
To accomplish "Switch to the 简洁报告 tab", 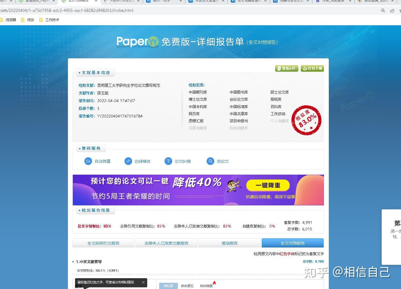I will (229, 243).
